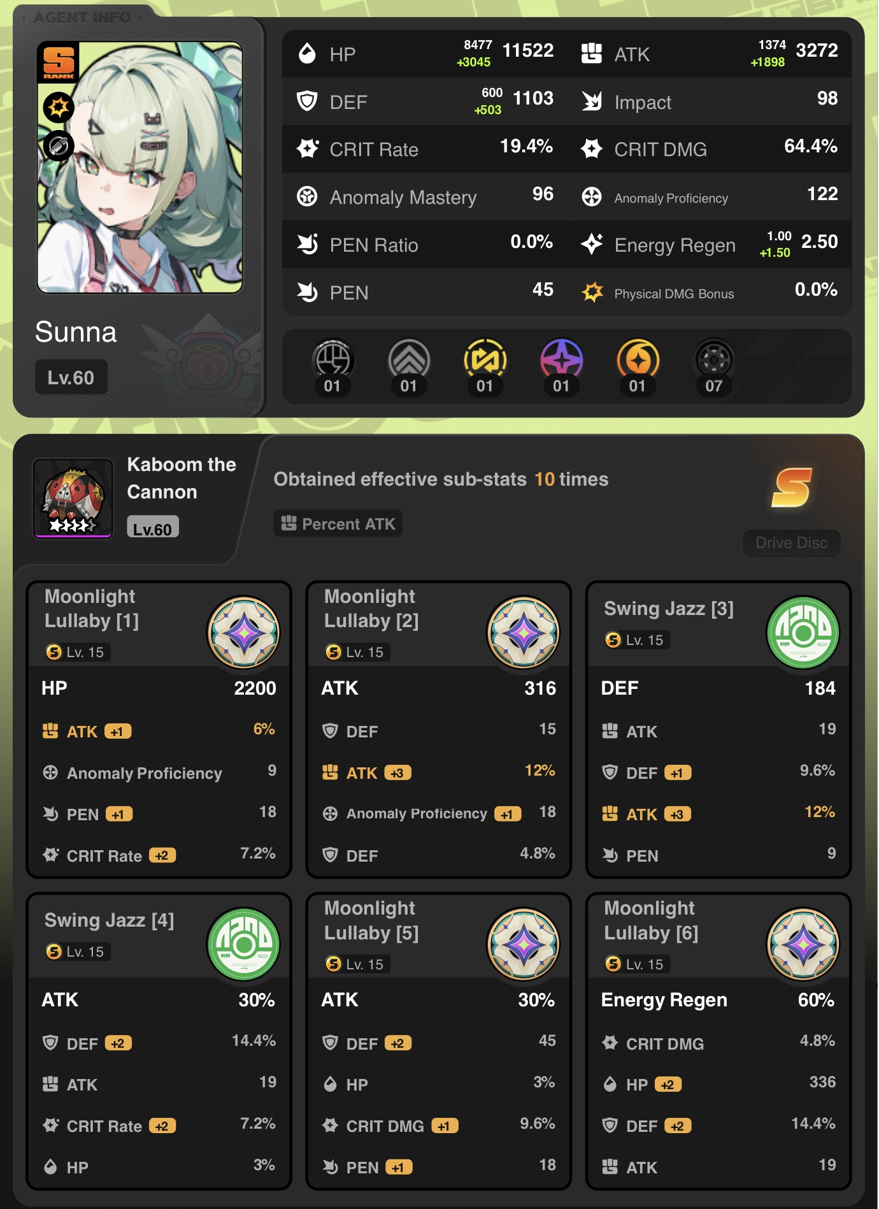Click the Lv.60 agent level badge
Image resolution: width=879 pixels, height=1209 pixels.
coord(71,377)
